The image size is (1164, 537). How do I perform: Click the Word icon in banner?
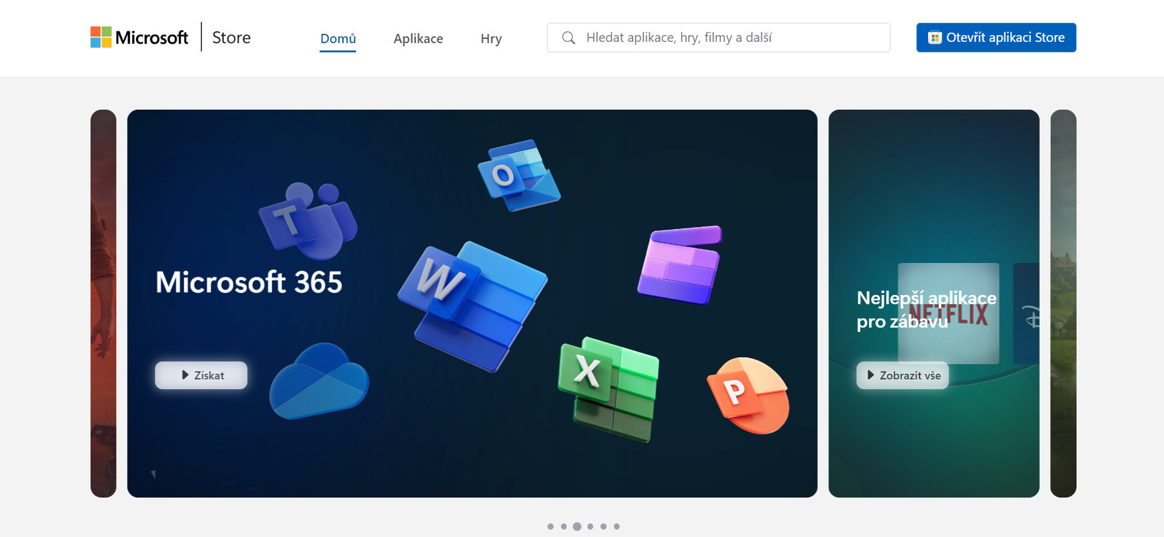coord(472,306)
